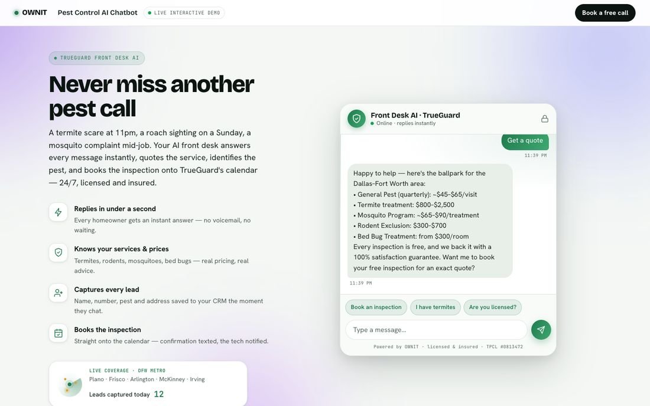Click the calendar icon beside Books the inspection

58,333
